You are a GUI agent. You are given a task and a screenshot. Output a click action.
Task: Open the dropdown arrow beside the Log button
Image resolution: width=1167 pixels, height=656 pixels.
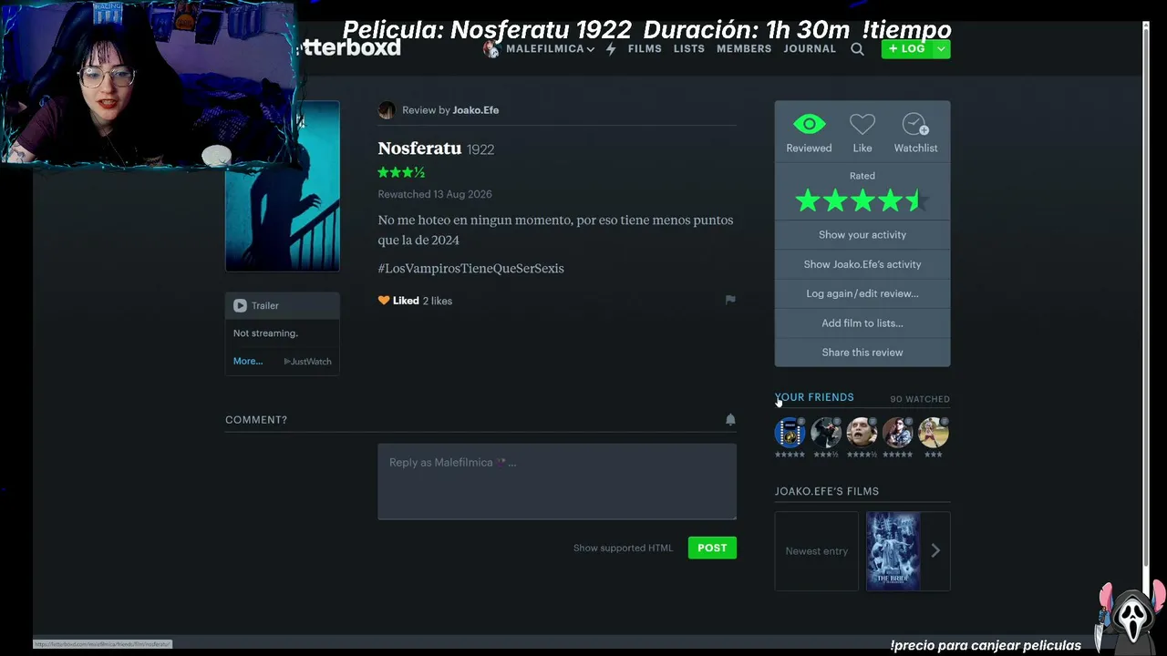tap(941, 49)
